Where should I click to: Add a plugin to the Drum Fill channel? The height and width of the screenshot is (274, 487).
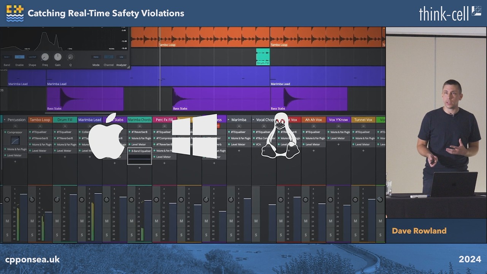pyautogui.click(x=65, y=156)
